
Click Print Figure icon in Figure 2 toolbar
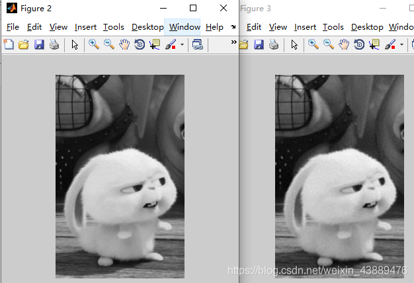point(54,44)
